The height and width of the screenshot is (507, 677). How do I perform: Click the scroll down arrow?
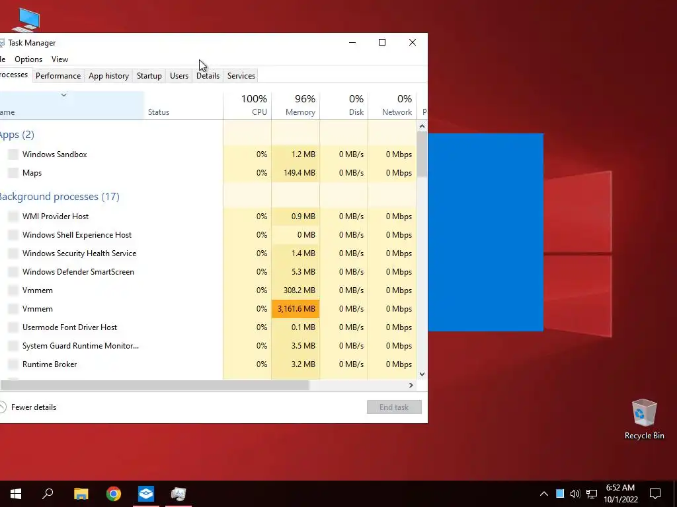pos(422,374)
